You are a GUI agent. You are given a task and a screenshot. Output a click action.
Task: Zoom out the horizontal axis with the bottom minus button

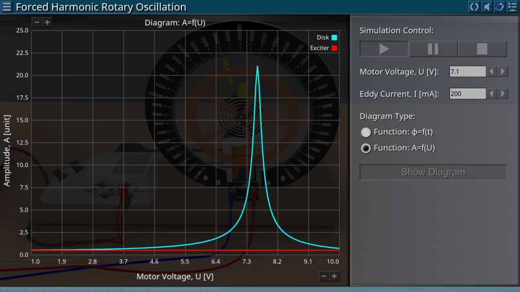(324, 276)
